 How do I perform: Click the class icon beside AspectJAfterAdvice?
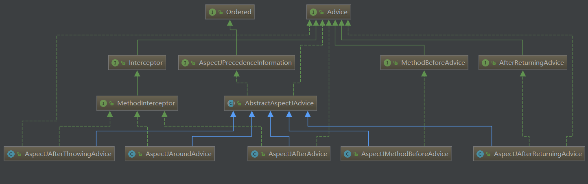[255, 154]
